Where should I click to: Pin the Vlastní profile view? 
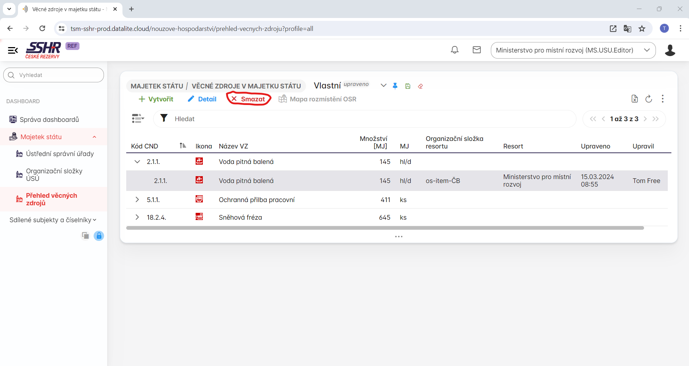pos(395,86)
